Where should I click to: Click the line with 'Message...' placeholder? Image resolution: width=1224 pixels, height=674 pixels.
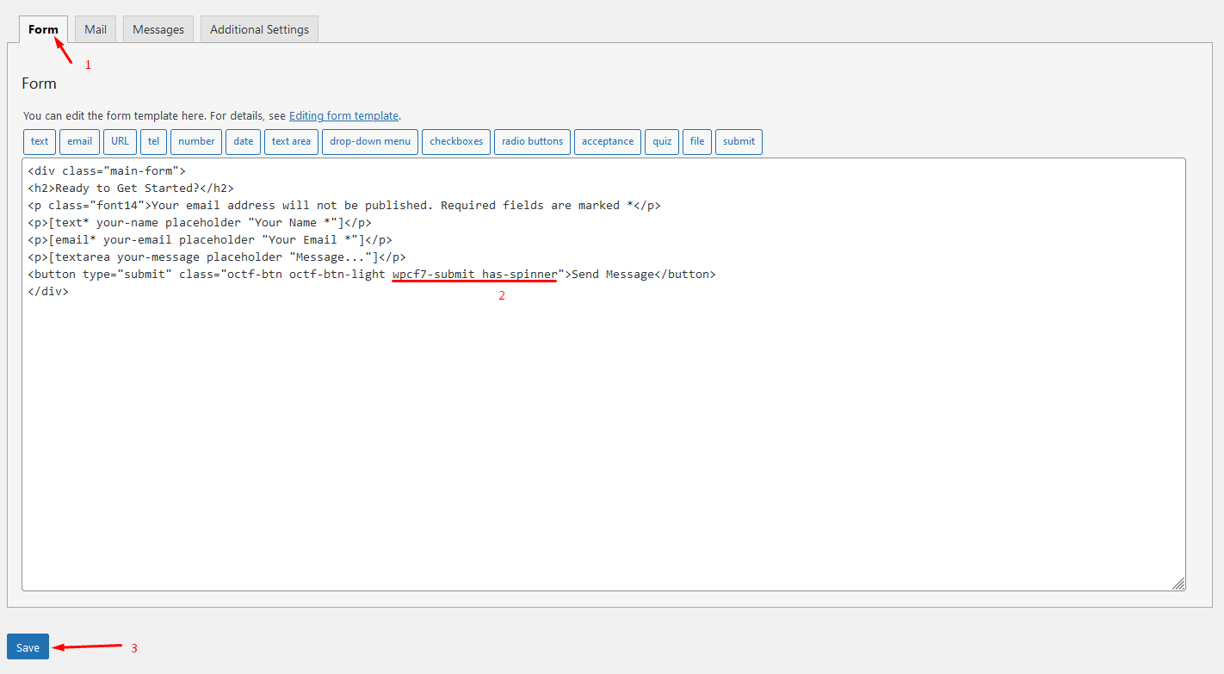(217, 257)
